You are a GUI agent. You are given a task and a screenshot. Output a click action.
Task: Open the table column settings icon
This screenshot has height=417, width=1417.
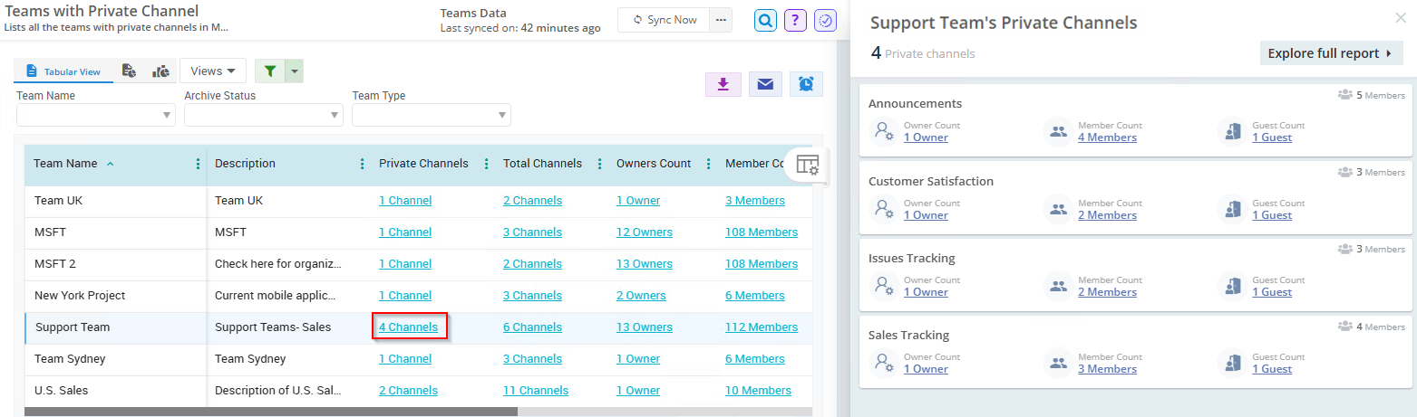(807, 165)
